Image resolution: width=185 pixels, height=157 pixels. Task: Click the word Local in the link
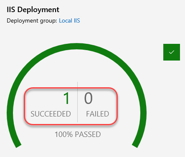(66, 20)
